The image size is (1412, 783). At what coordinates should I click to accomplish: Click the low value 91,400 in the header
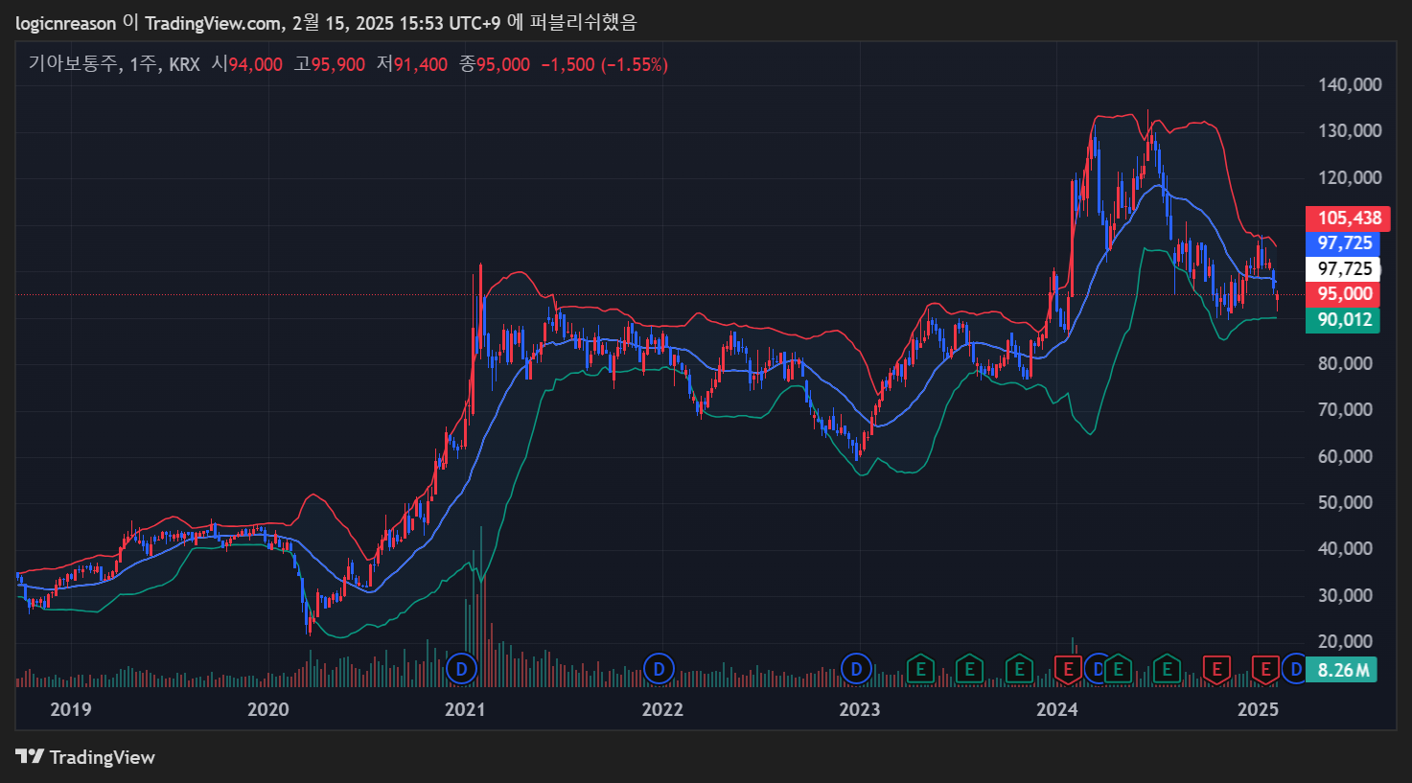[x=421, y=64]
